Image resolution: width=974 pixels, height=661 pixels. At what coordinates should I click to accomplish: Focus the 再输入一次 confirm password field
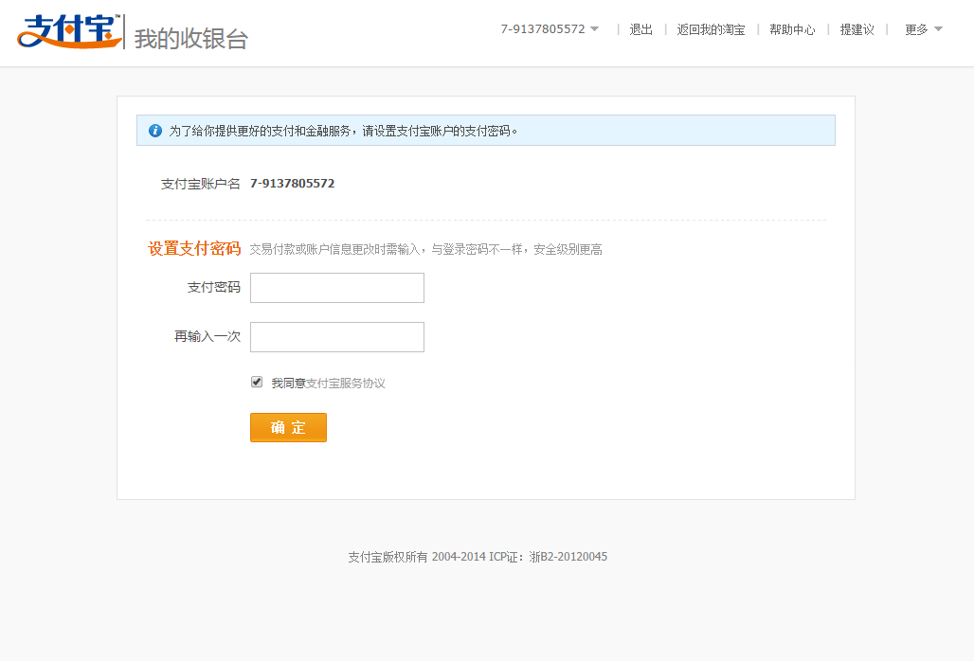[x=337, y=337]
